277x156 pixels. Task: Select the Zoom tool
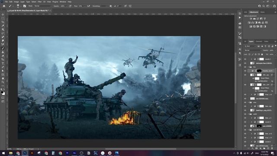pyautogui.click(x=3, y=82)
